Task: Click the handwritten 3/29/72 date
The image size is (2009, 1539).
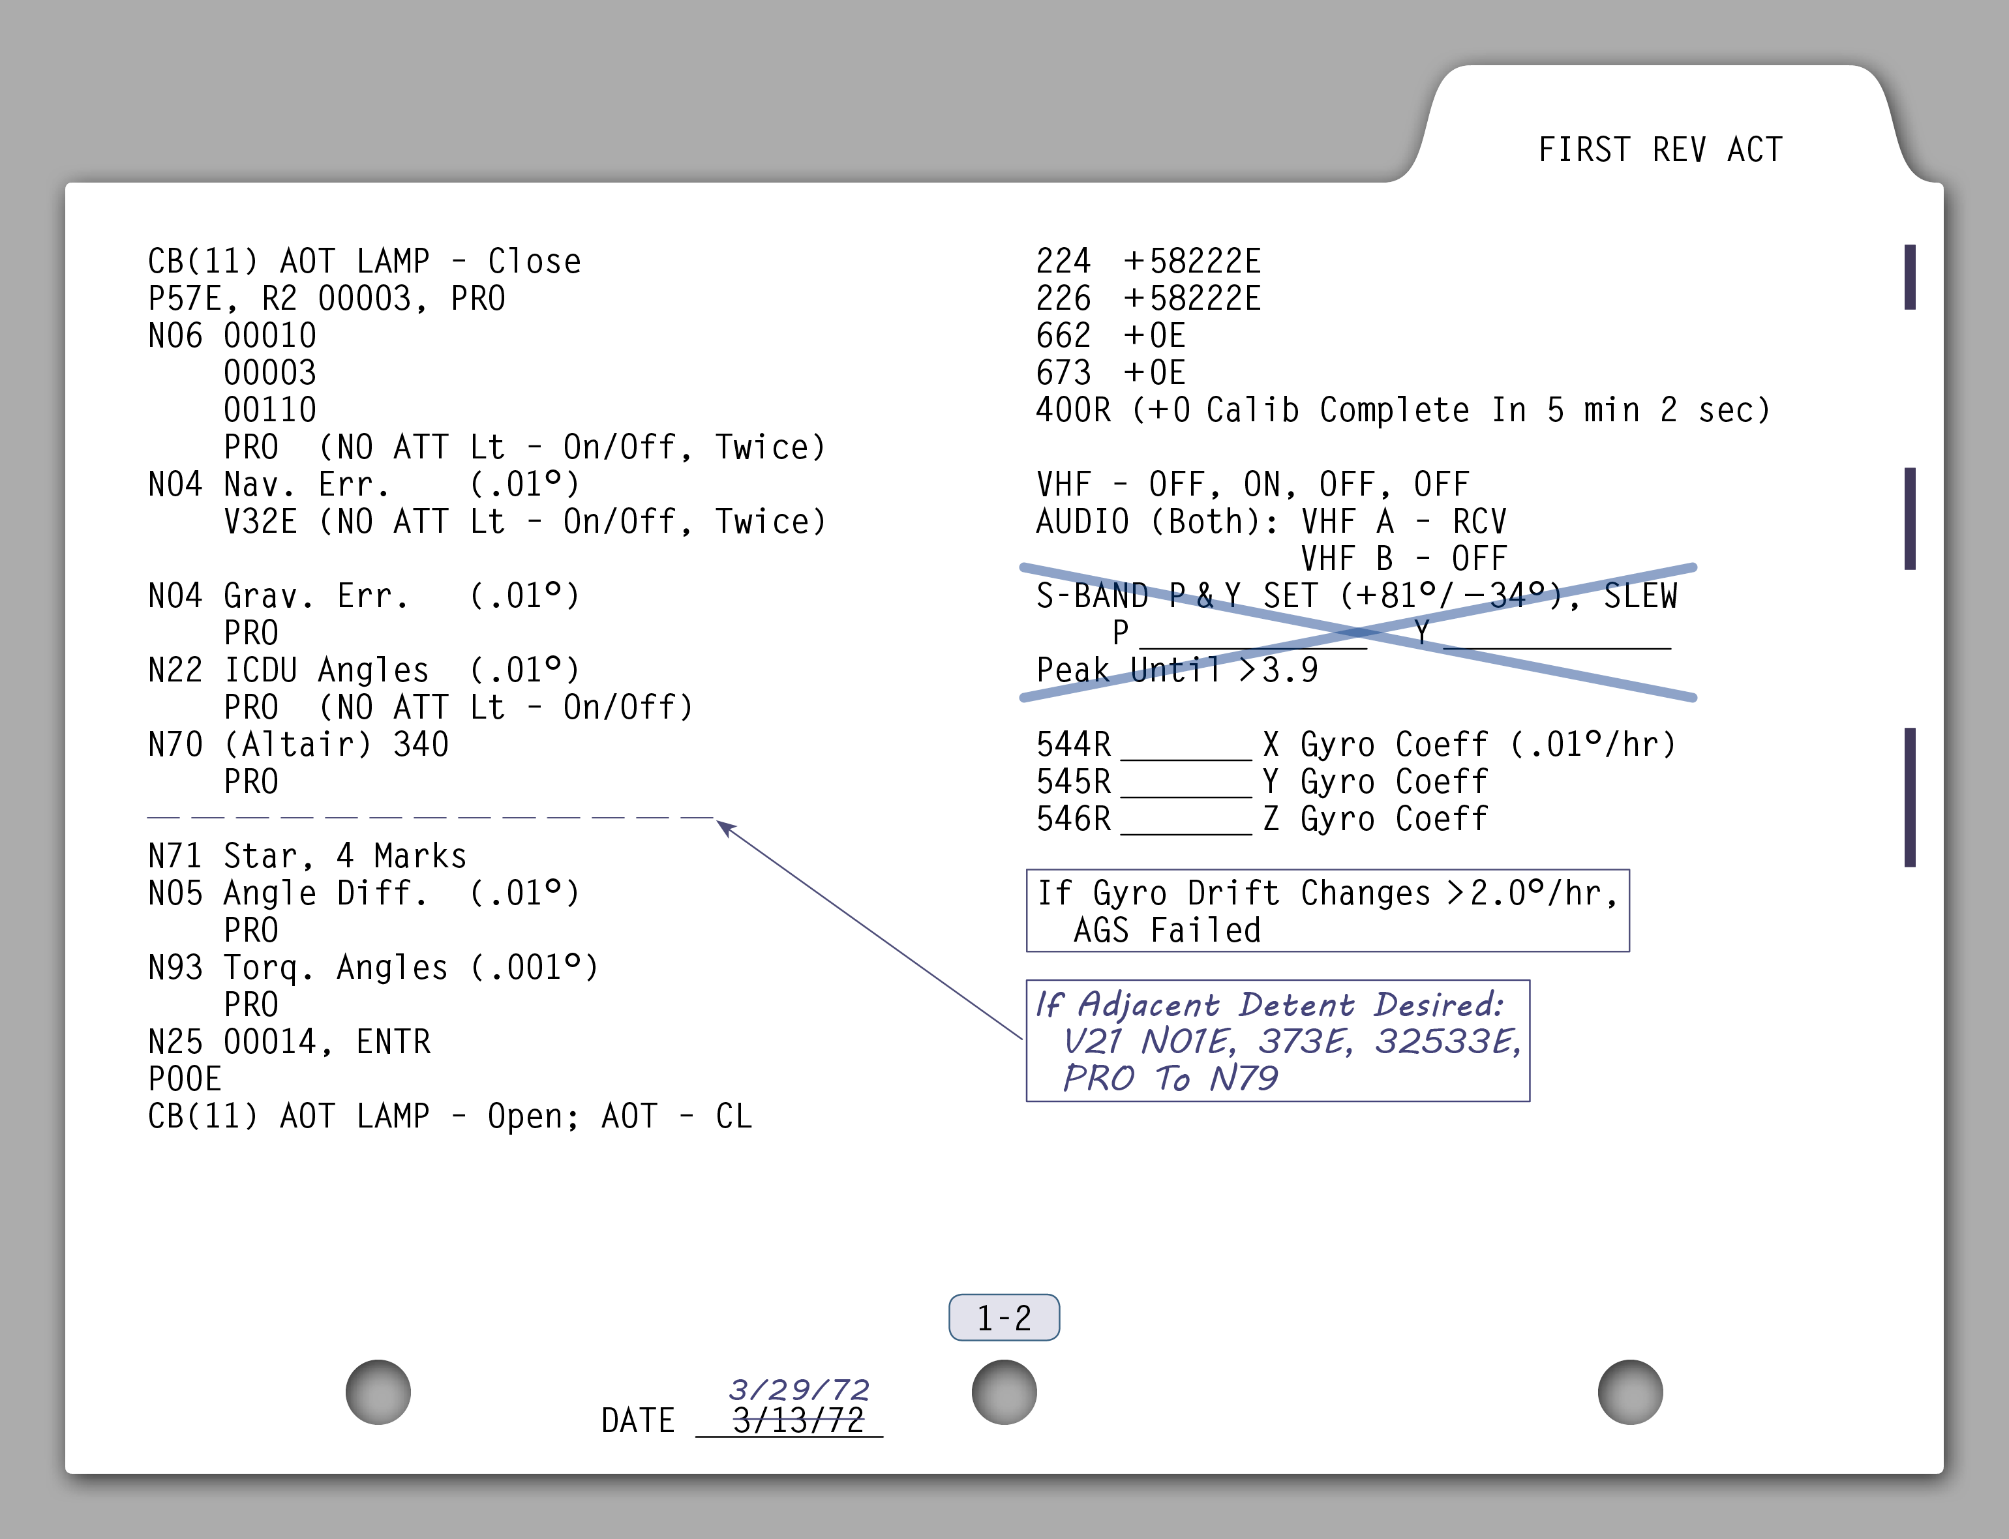Action: [x=799, y=1390]
